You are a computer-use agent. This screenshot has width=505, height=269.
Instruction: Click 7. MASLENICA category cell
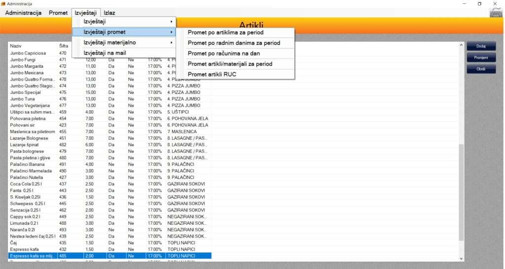182,132
